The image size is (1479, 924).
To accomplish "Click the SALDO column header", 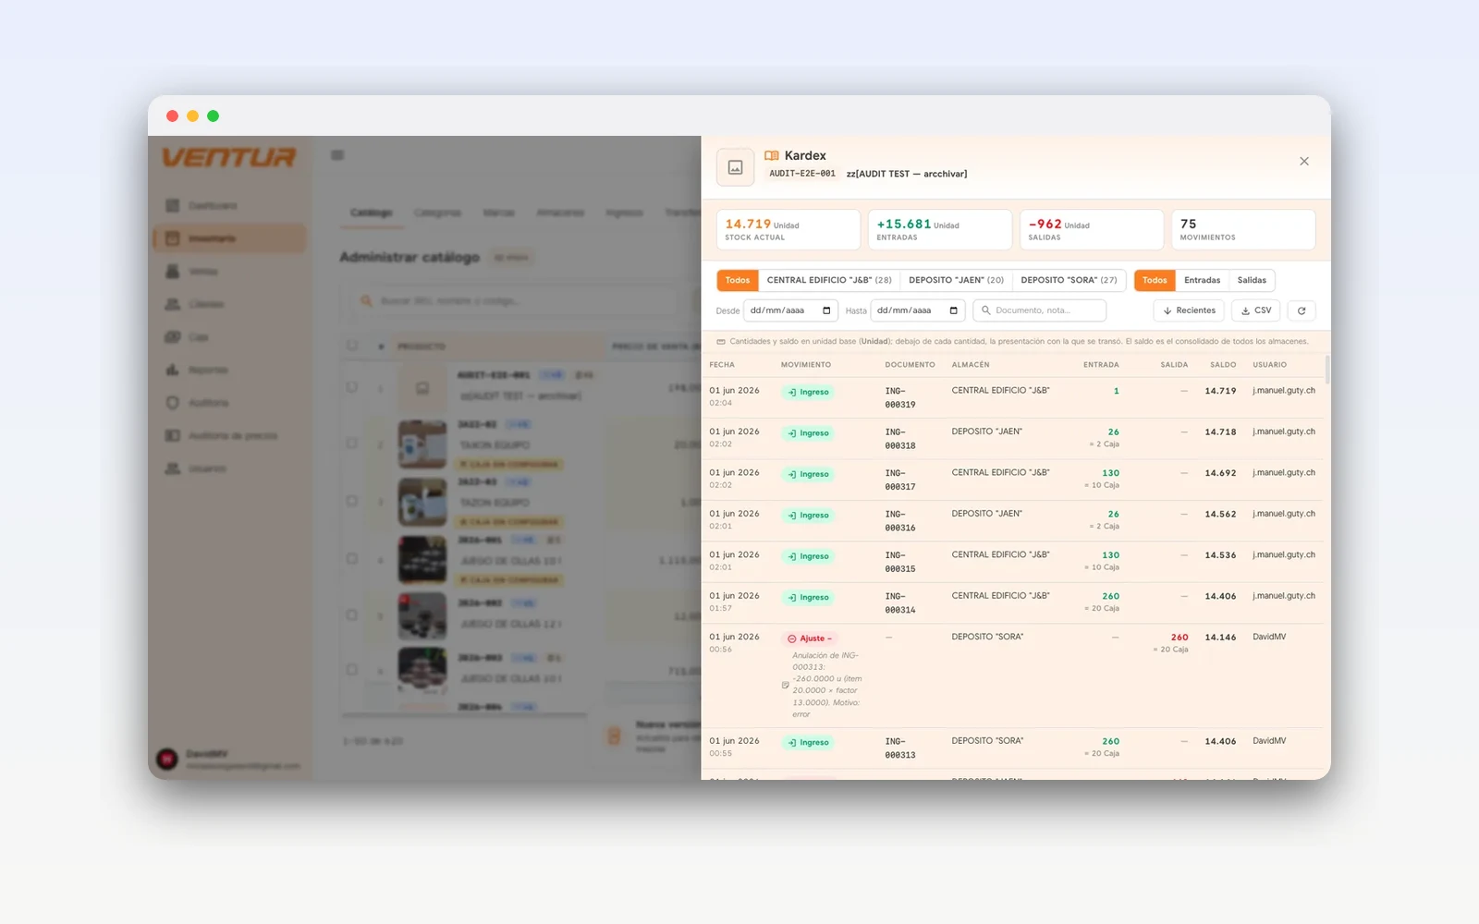I will pyautogui.click(x=1223, y=365).
